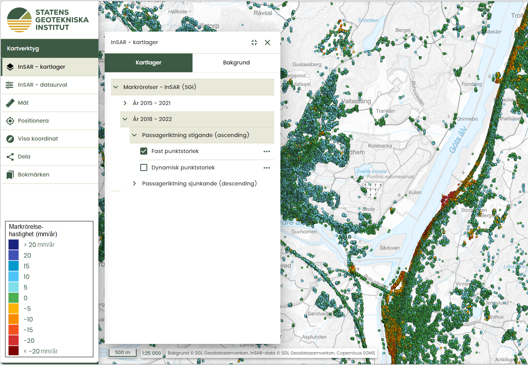Click the Positionera crosshair icon
The height and width of the screenshot is (365, 528).
tap(10, 121)
